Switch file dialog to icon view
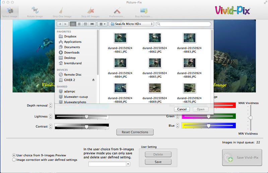 (73, 24)
